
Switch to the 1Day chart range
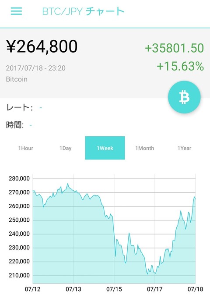coord(65,148)
